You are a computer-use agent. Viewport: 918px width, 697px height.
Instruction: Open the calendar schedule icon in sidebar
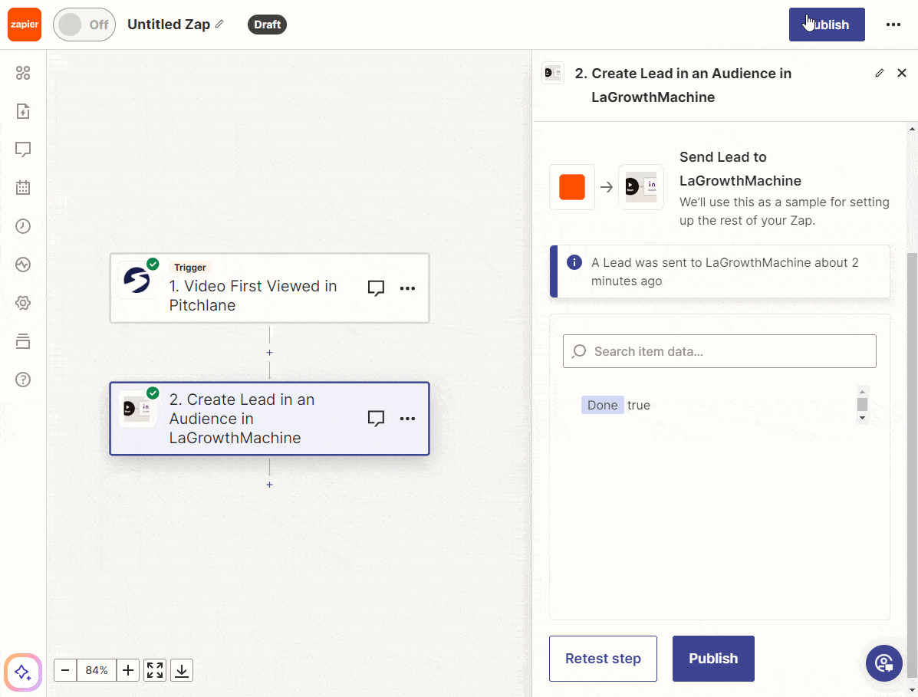point(23,188)
